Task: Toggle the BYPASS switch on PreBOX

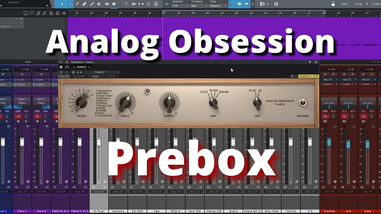Action: (303, 103)
